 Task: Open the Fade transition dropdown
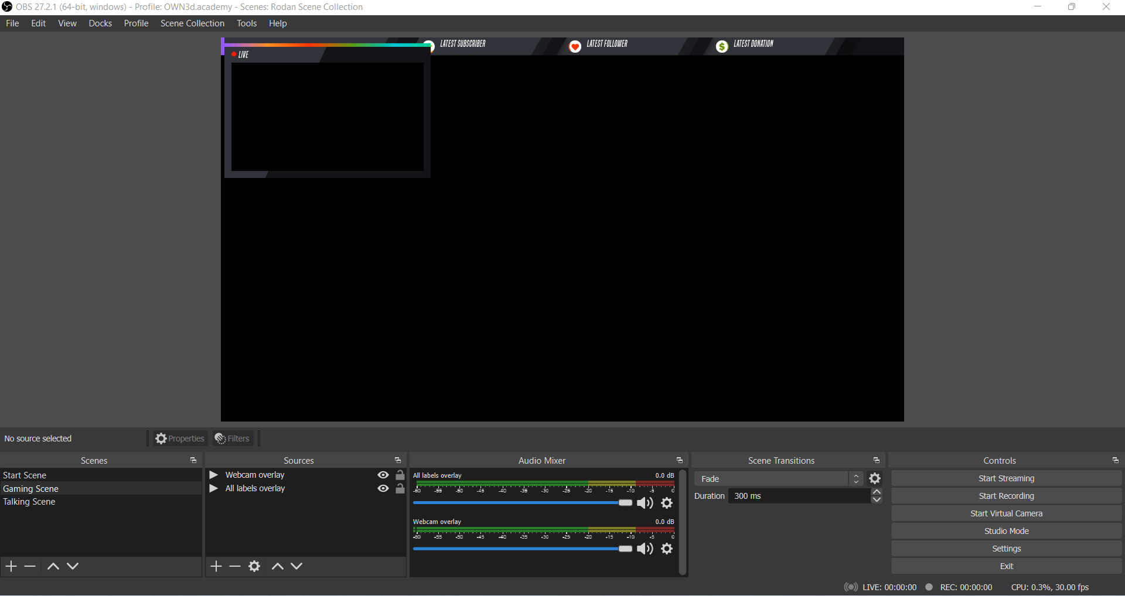tap(778, 478)
